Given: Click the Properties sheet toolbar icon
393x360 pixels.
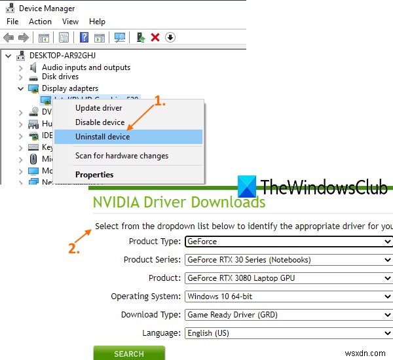Looking at the screenshot, I should click(64, 37).
